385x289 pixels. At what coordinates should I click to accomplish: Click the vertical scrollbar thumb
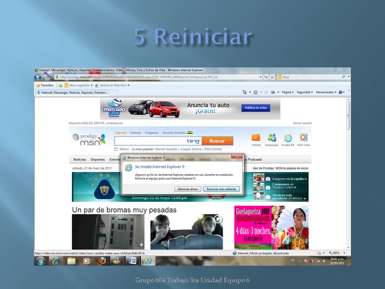pos(348,116)
